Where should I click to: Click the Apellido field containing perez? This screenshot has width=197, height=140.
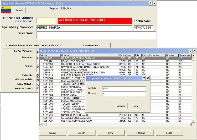[x=124, y=88]
